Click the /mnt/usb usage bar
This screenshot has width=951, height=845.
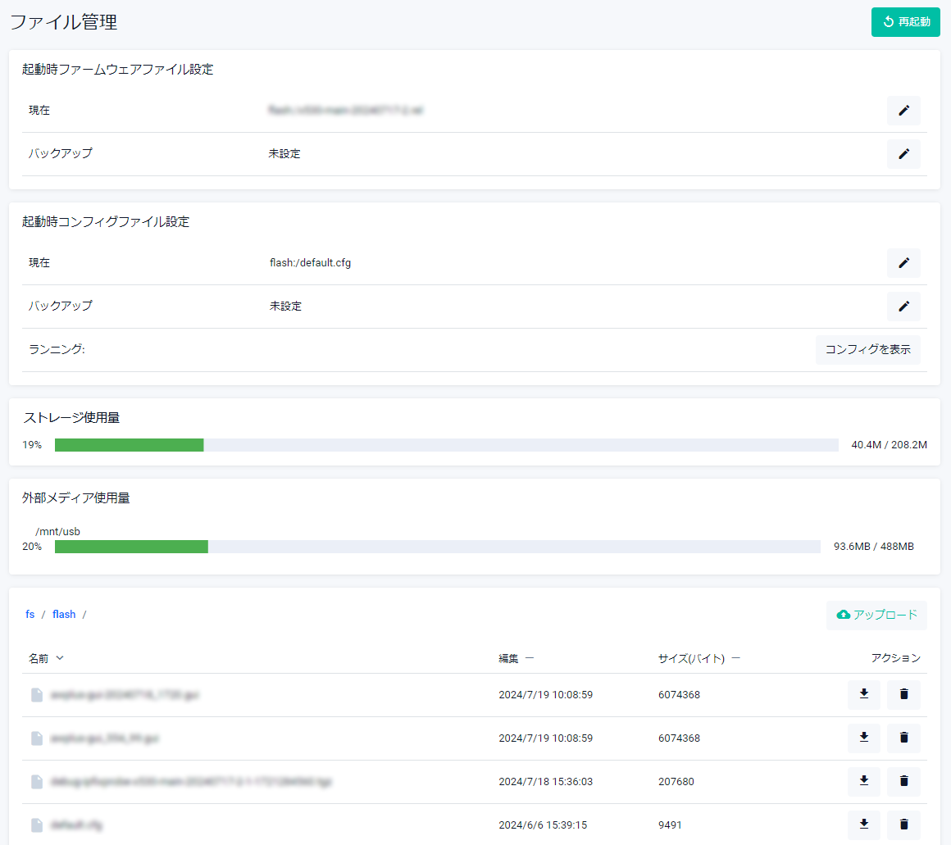437,547
